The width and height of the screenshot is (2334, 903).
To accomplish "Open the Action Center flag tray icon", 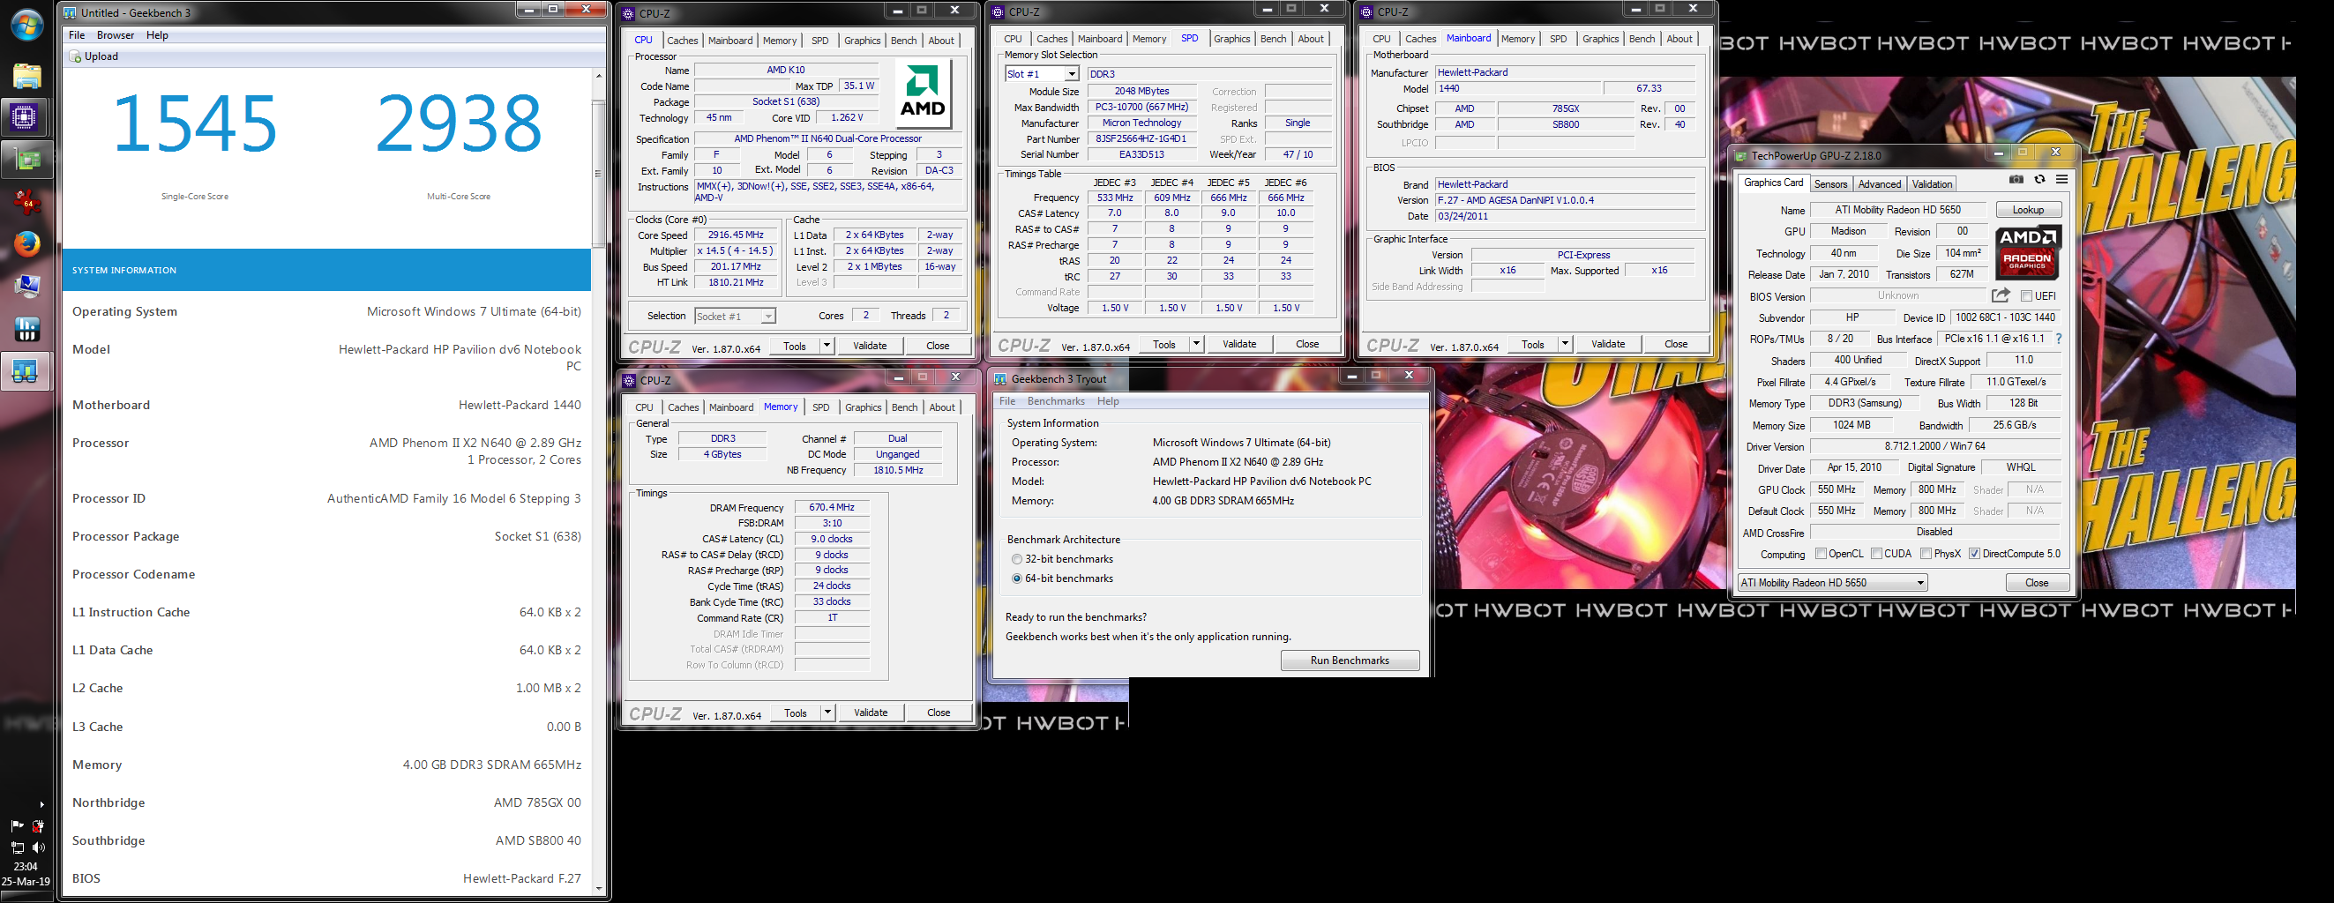I will [x=16, y=826].
